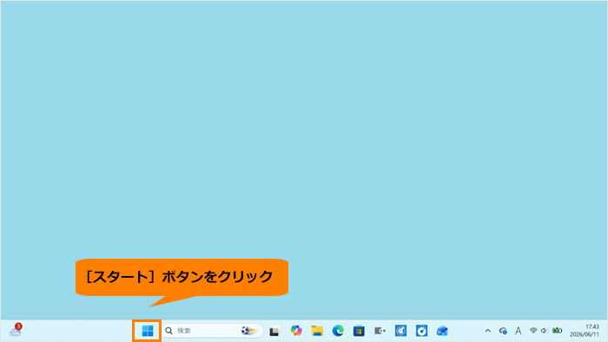Open the blue dial app on the taskbar
Viewport: 608px width, 342px height.
click(x=421, y=331)
